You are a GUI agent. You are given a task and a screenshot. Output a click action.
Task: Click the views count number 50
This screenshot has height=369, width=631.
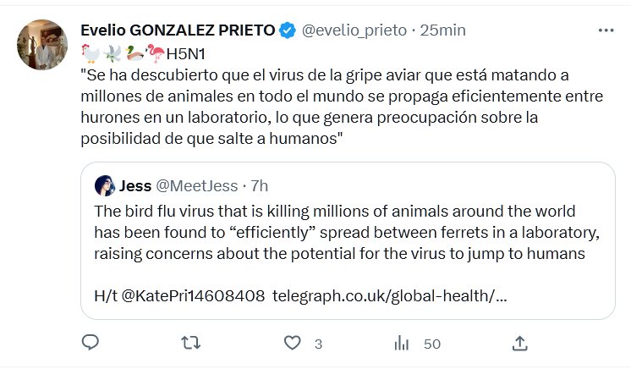[x=432, y=344]
